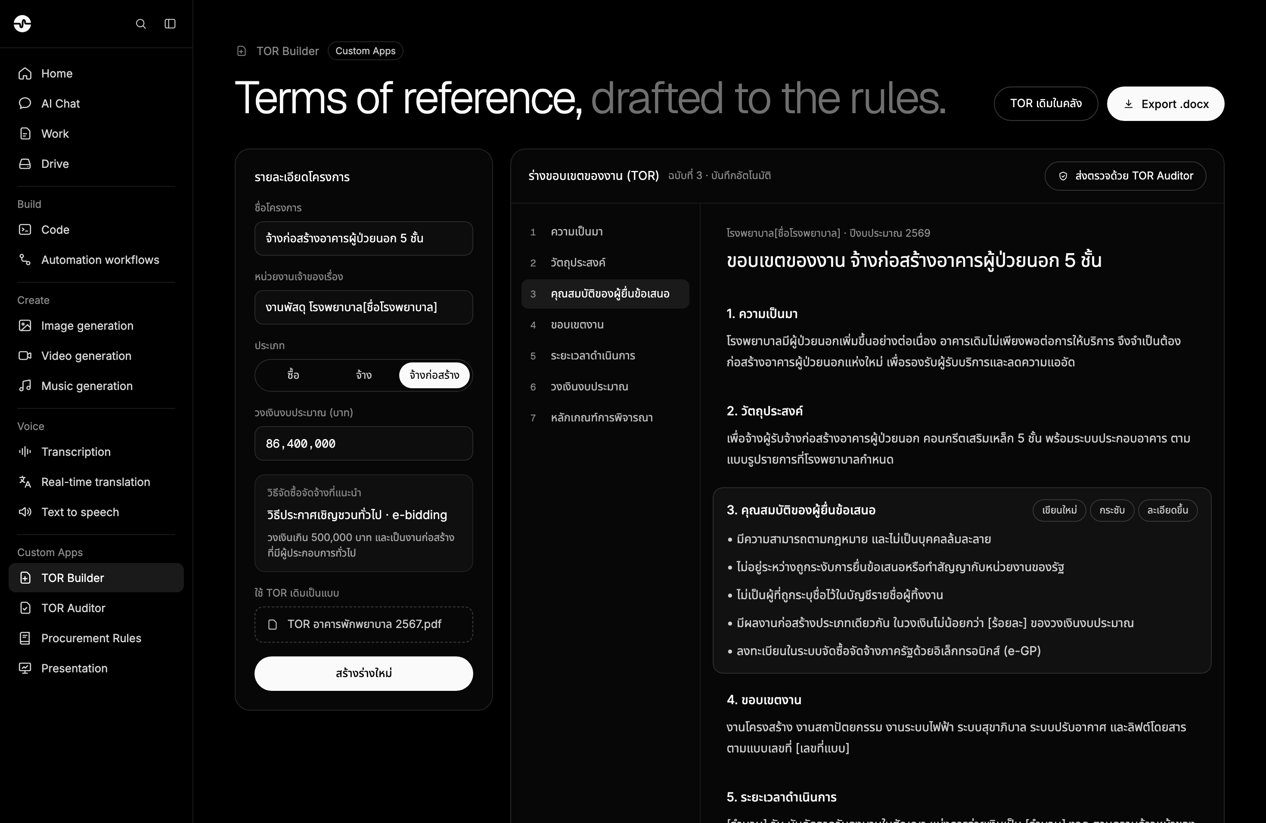Click the Work document icon
1266x823 pixels.
point(25,133)
